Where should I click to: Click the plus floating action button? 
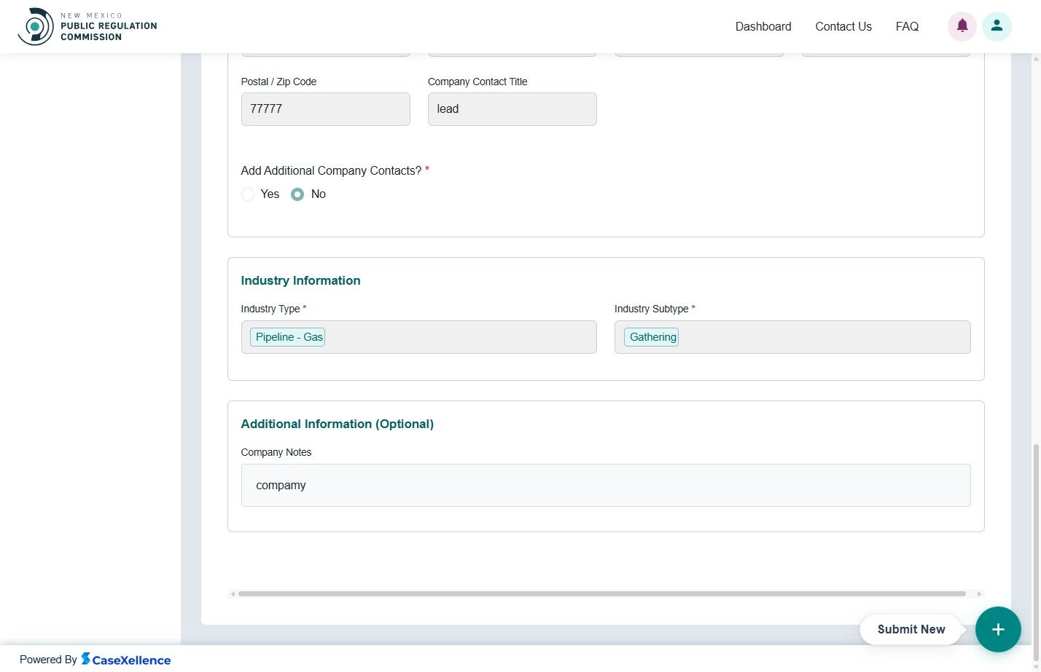click(998, 629)
